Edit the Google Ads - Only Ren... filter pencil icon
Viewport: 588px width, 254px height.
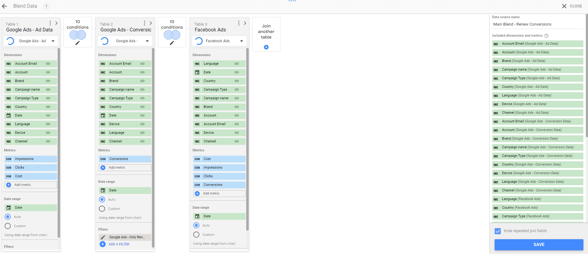click(103, 237)
